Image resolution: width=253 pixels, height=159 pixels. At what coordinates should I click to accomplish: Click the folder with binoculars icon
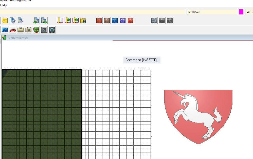point(83,21)
